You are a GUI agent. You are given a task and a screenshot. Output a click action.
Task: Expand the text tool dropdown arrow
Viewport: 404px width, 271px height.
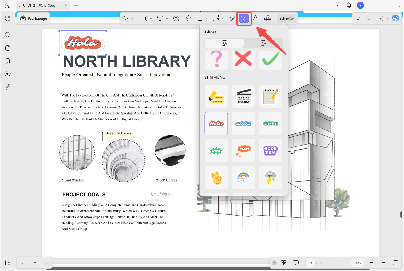[x=167, y=18]
